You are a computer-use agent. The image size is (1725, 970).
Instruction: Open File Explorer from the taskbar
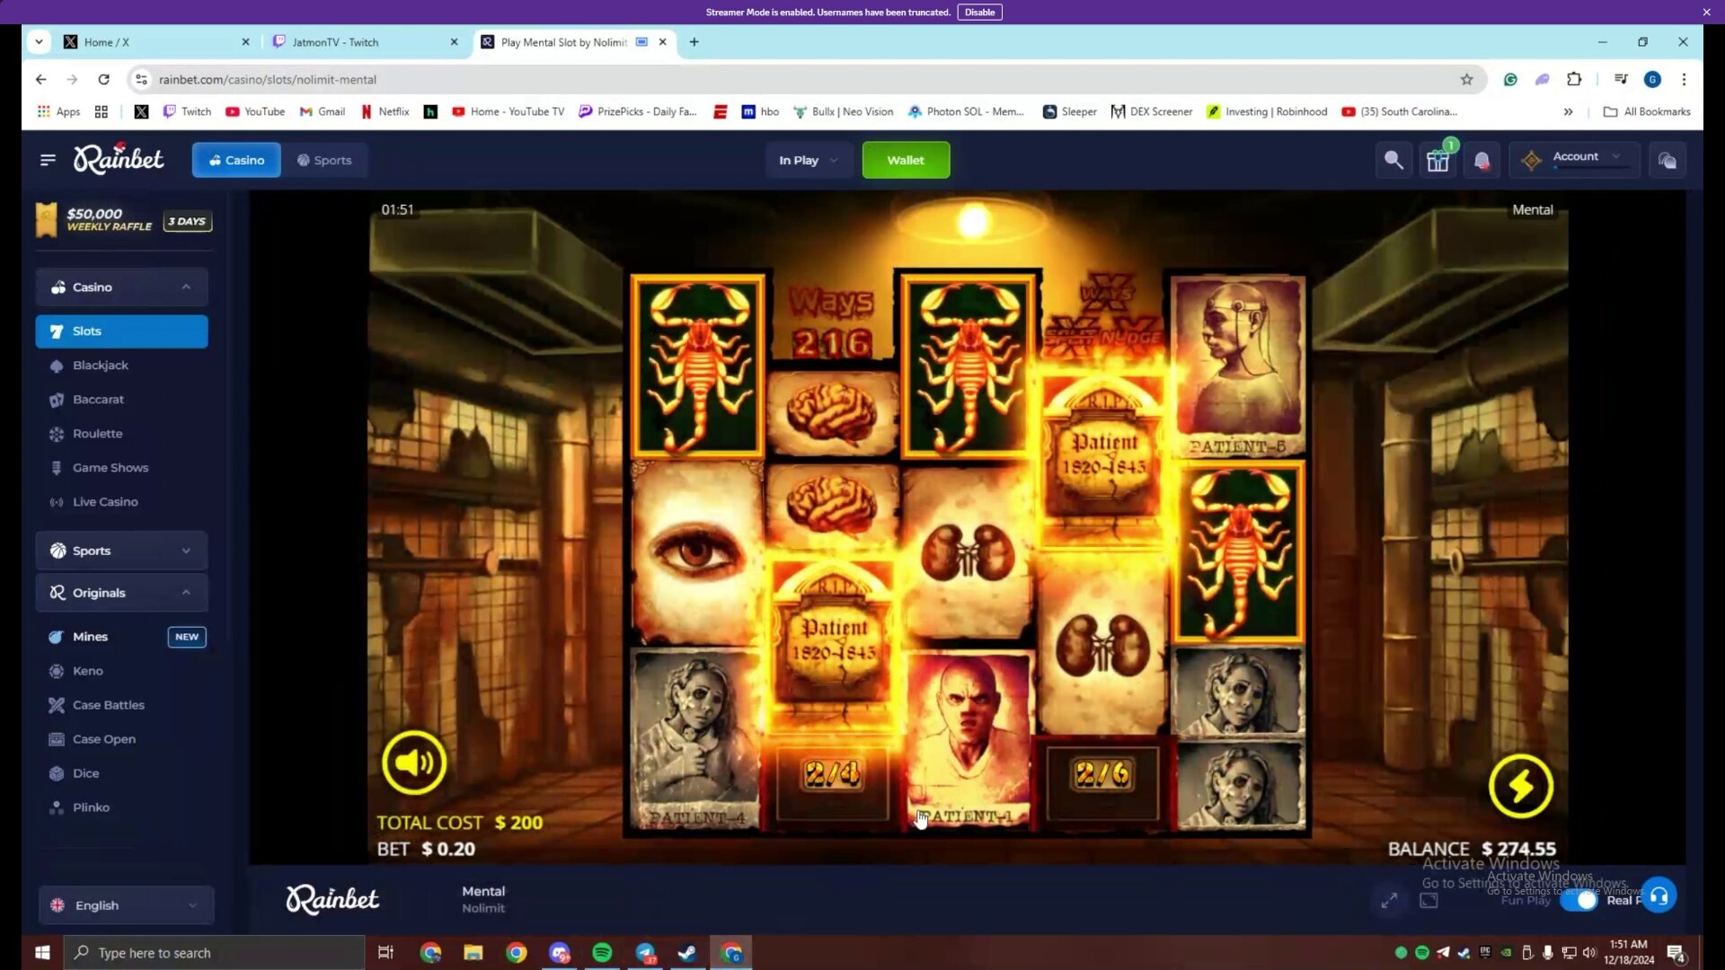tap(473, 952)
